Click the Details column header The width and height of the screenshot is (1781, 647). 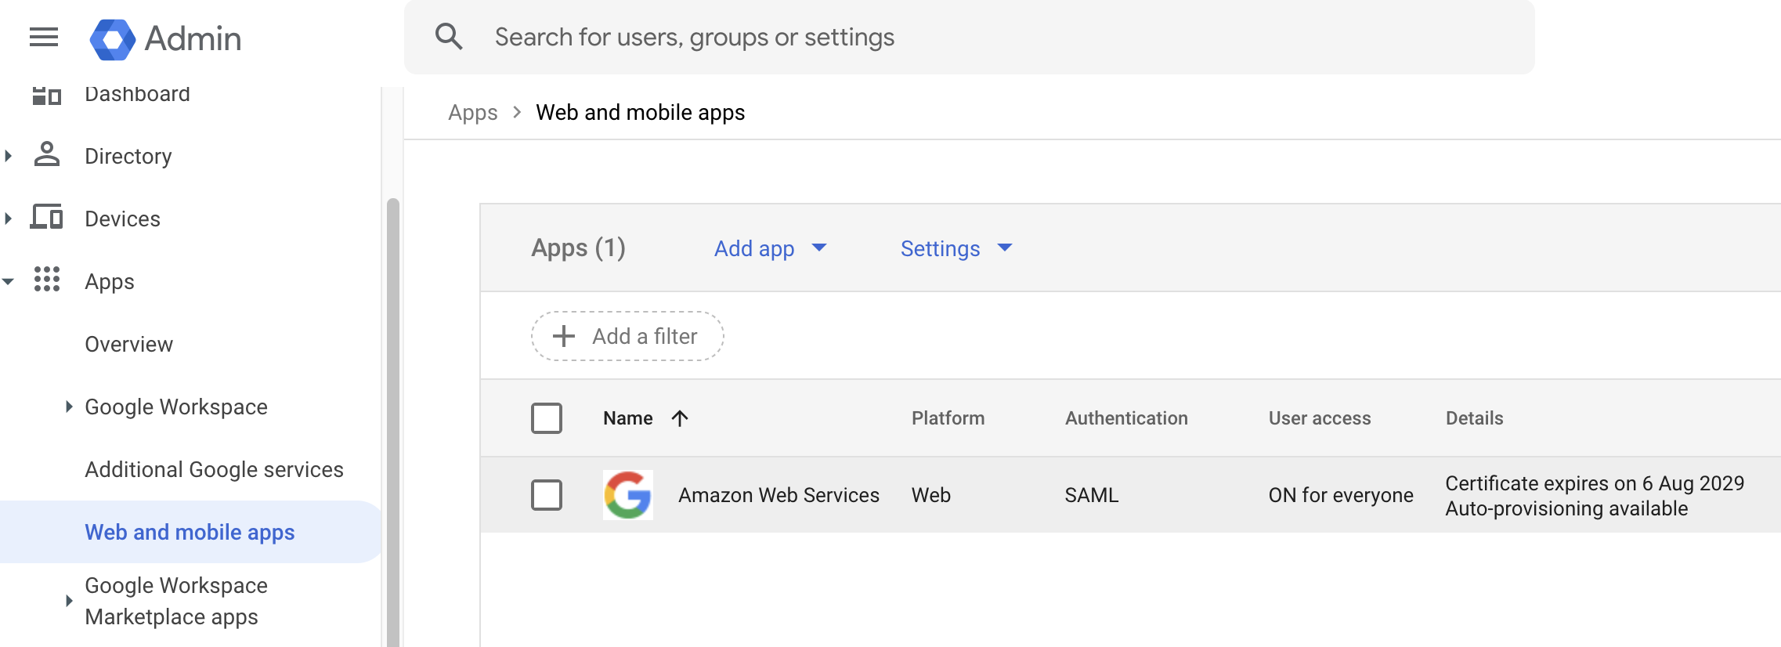point(1474,418)
